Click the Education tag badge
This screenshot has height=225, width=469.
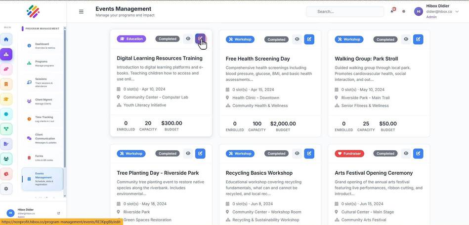tap(131, 39)
